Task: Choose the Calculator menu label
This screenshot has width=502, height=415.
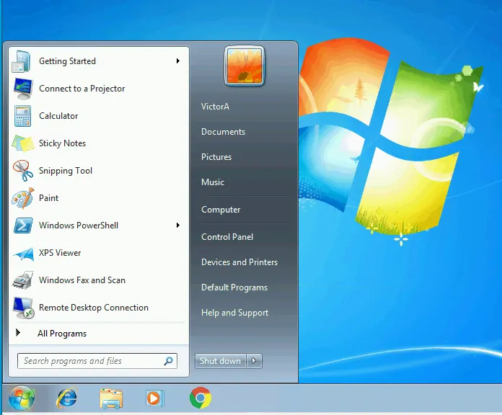Action: click(x=58, y=116)
